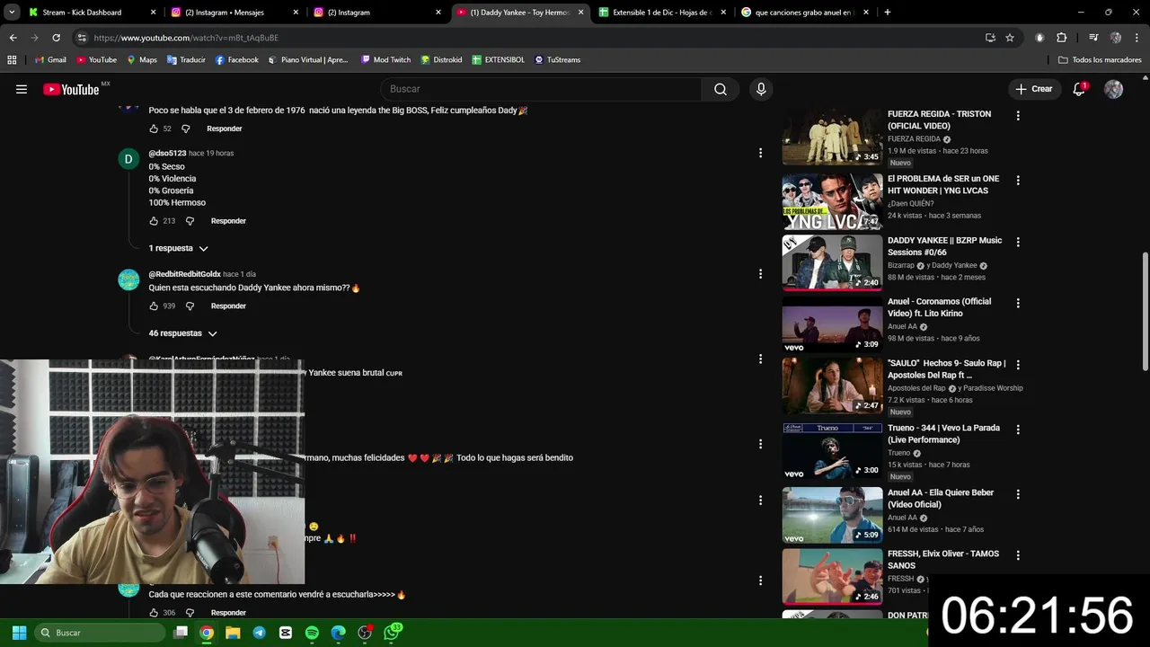Open options for Trueno - 344 video
The height and width of the screenshot is (647, 1150).
tap(1018, 430)
